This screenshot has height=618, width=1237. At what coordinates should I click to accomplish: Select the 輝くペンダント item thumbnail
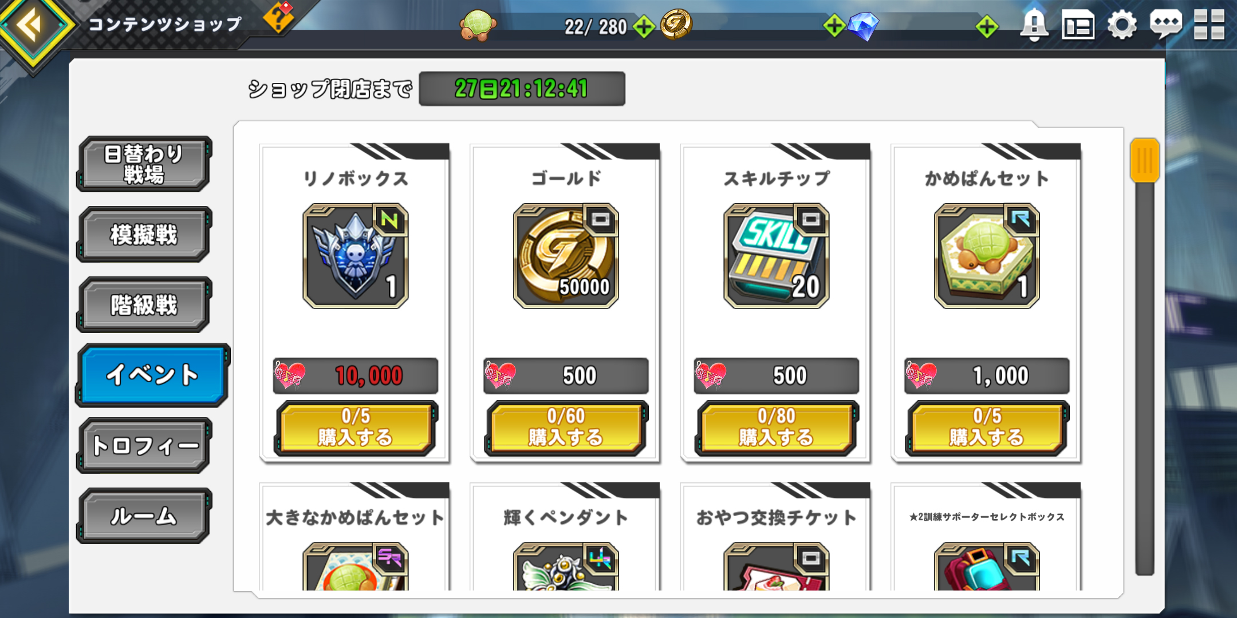click(566, 566)
